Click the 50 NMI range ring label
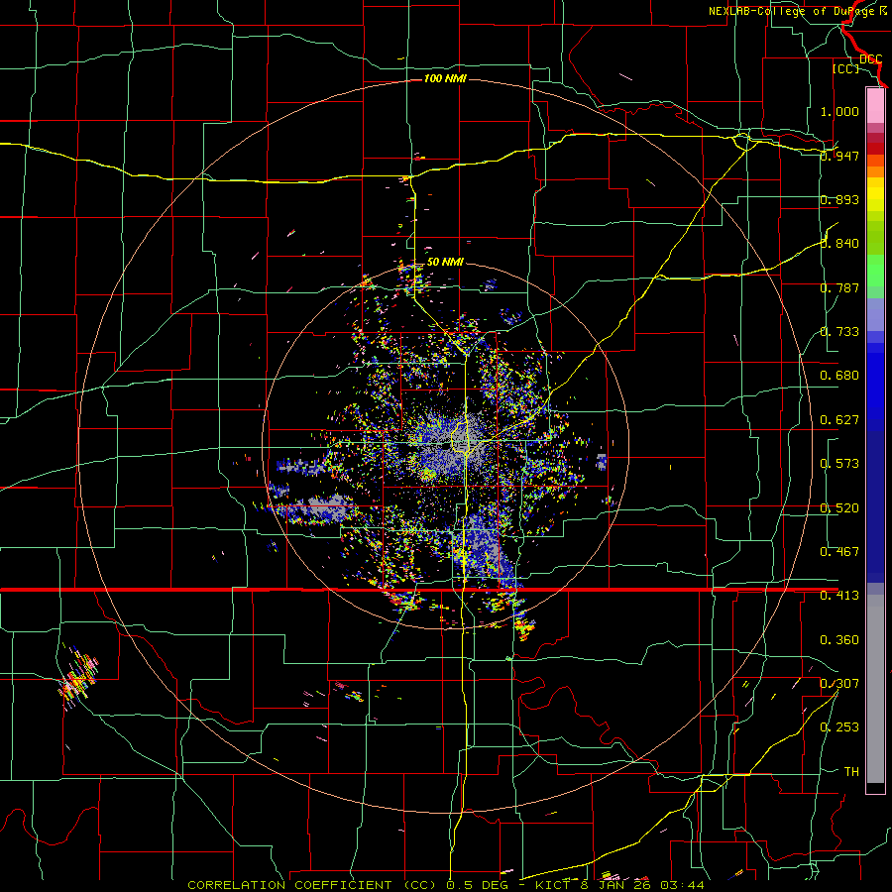Viewport: 892px width, 892px height. (445, 262)
